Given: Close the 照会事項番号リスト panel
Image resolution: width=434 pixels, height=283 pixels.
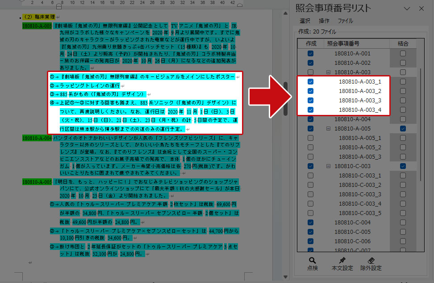Looking at the screenshot, I should tap(421, 8).
